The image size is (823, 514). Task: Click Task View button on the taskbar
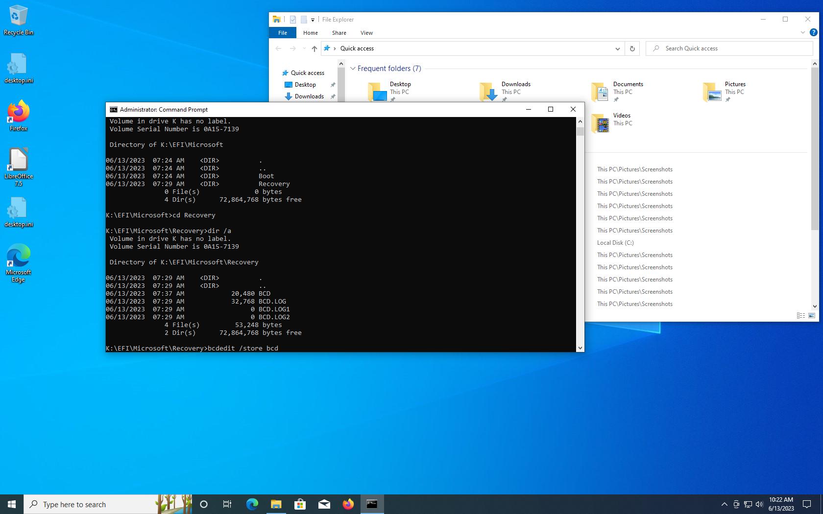click(227, 504)
